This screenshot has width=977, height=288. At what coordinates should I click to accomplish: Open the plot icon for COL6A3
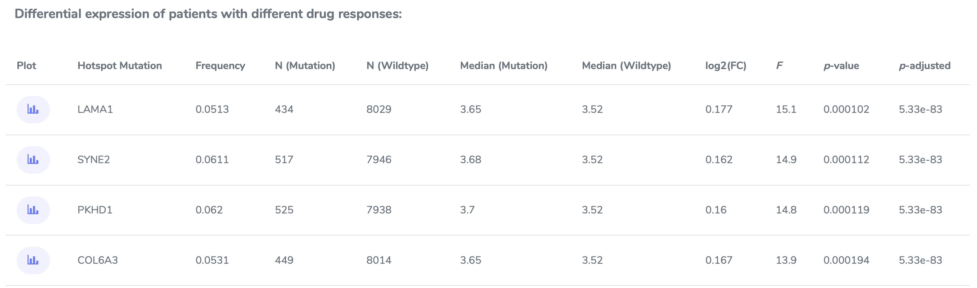point(33,261)
